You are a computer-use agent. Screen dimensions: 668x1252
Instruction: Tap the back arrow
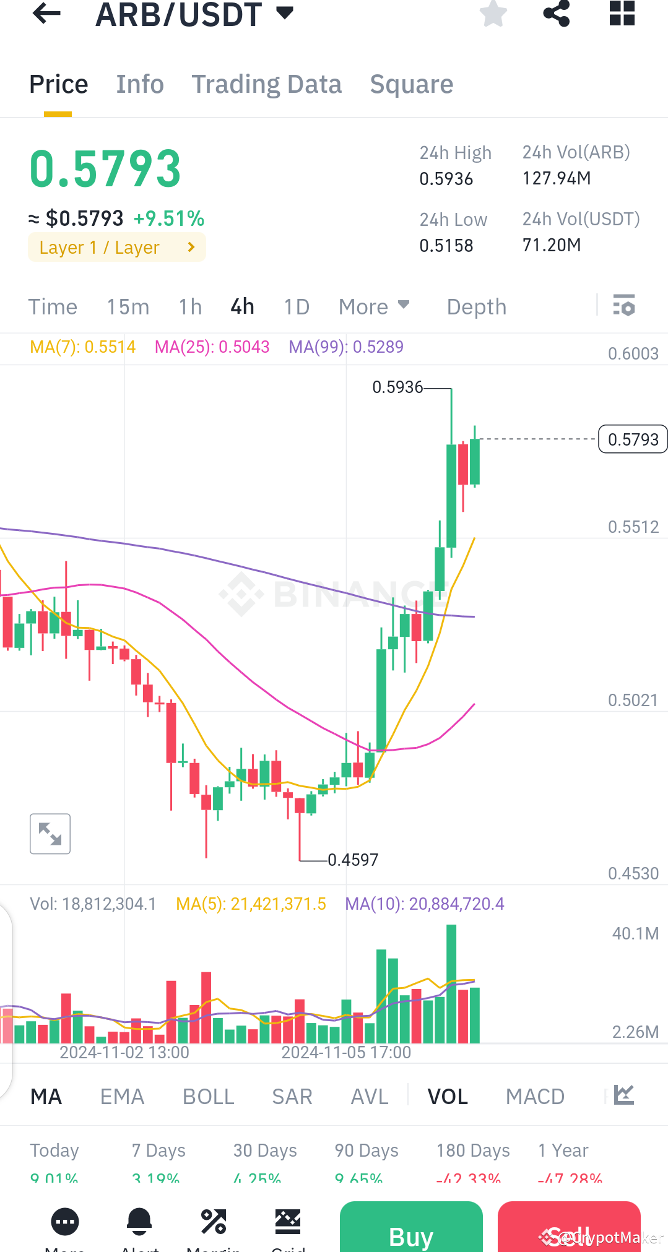pos(46,14)
